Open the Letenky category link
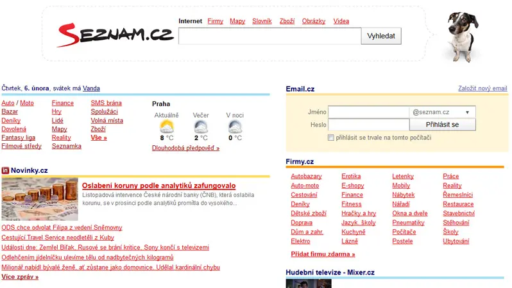This screenshot has width=512, height=288. [403, 176]
